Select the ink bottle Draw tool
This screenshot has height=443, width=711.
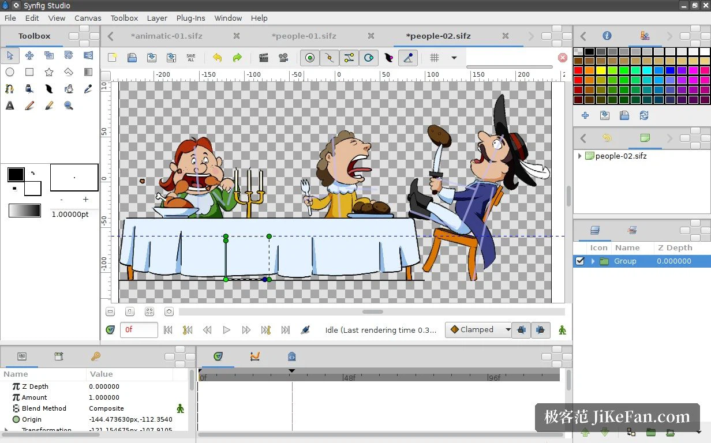pyautogui.click(x=29, y=89)
